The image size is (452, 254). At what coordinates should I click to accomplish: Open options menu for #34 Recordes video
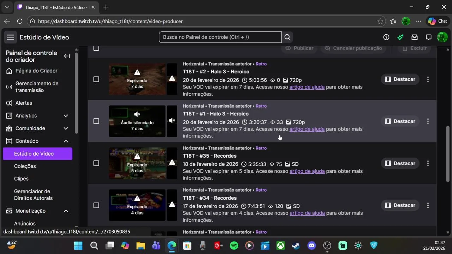(x=428, y=205)
